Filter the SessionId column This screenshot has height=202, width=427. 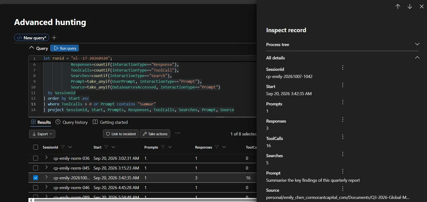pyautogui.click(x=63, y=147)
